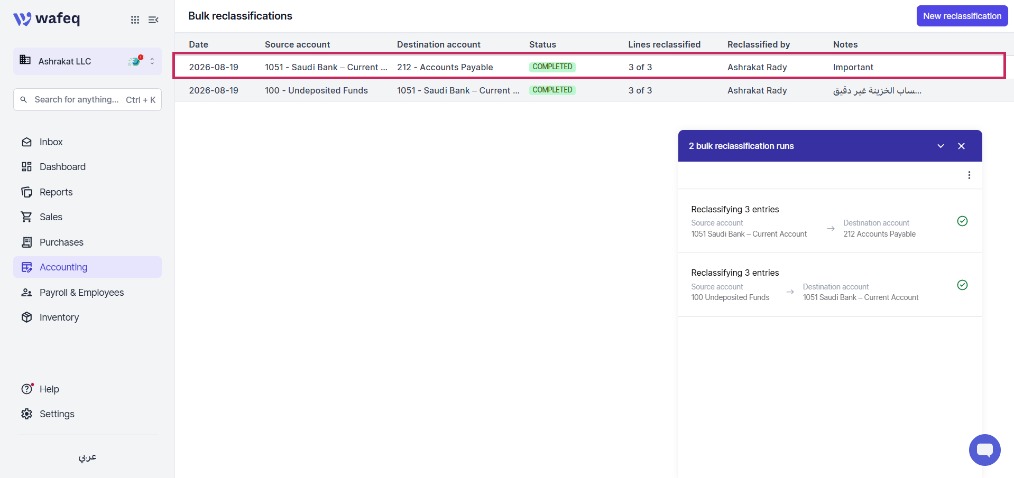Viewport: 1014px width, 478px height.
Task: Click the Reports icon
Action: point(26,192)
